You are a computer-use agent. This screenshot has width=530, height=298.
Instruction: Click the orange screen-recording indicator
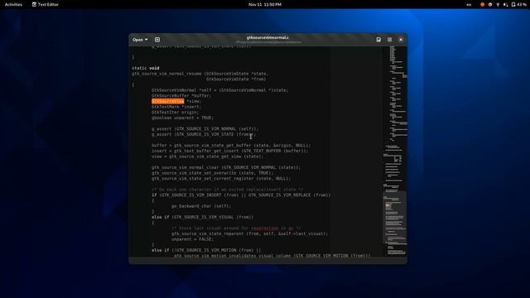click(482, 4)
